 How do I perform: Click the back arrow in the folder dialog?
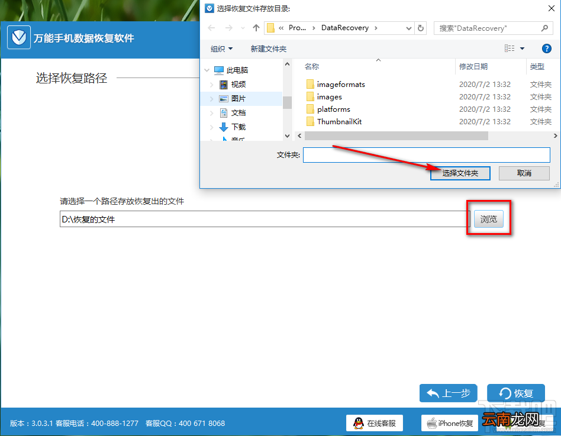pos(211,28)
